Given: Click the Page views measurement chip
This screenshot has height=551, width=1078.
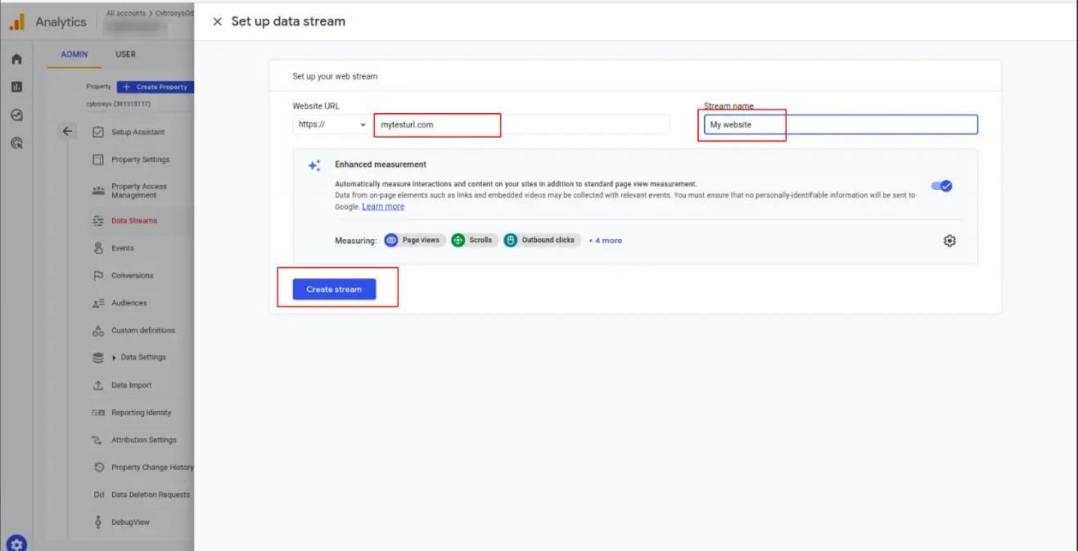Looking at the screenshot, I should [414, 240].
